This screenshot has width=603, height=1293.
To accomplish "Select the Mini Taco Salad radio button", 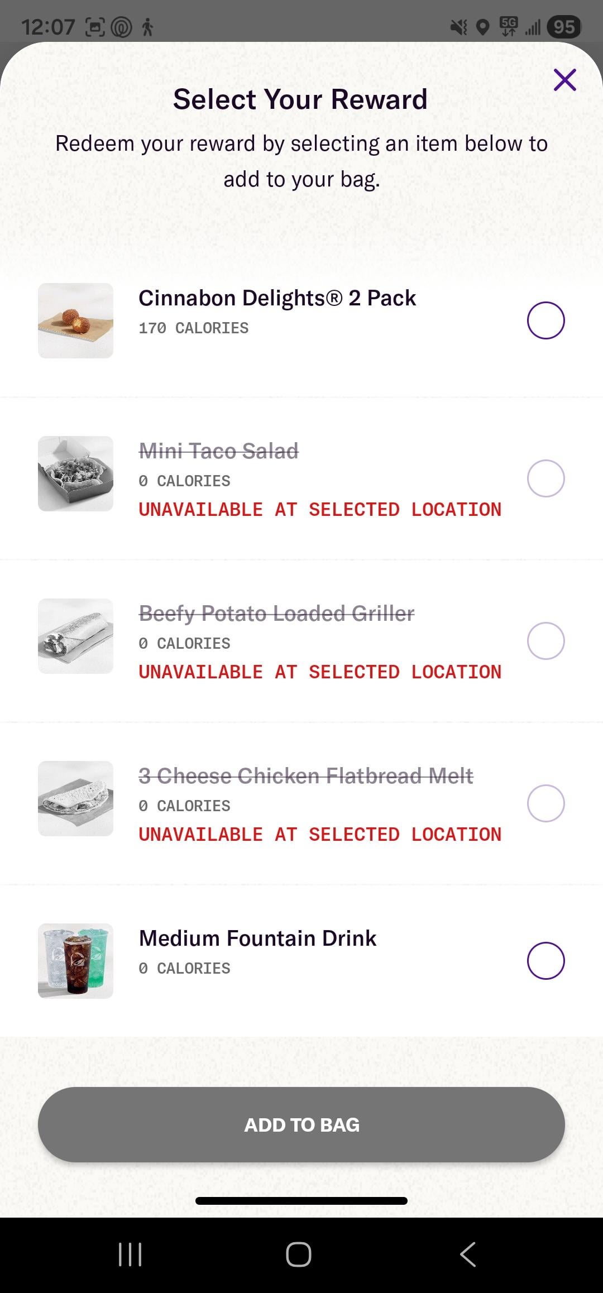I will point(545,478).
